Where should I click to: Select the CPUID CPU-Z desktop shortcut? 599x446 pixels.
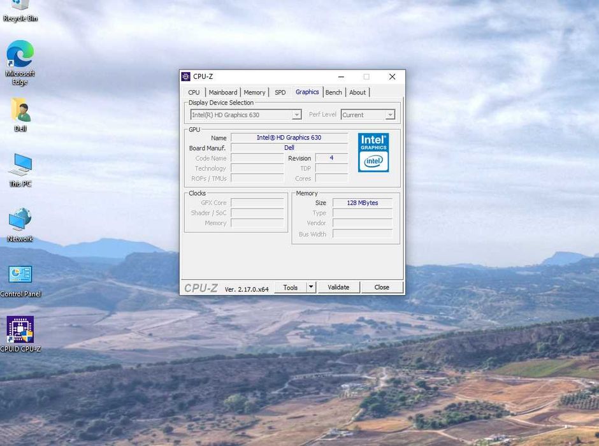(20, 334)
